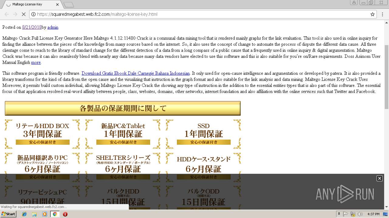
Task: Switch to Chrome in the taskbar
Action: (x=55, y=214)
